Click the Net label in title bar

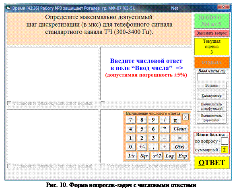(x=175, y=8)
